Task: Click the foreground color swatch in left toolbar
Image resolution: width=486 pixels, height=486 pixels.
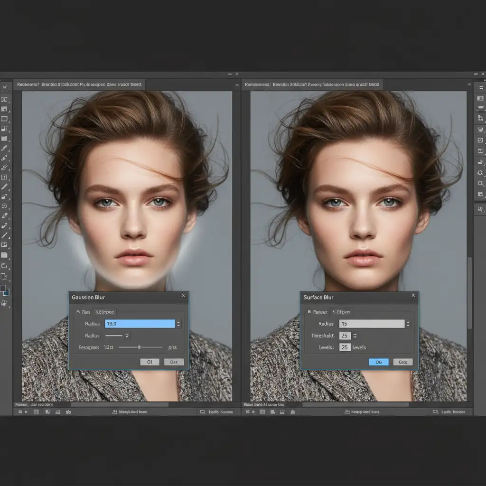Action: click(3, 288)
